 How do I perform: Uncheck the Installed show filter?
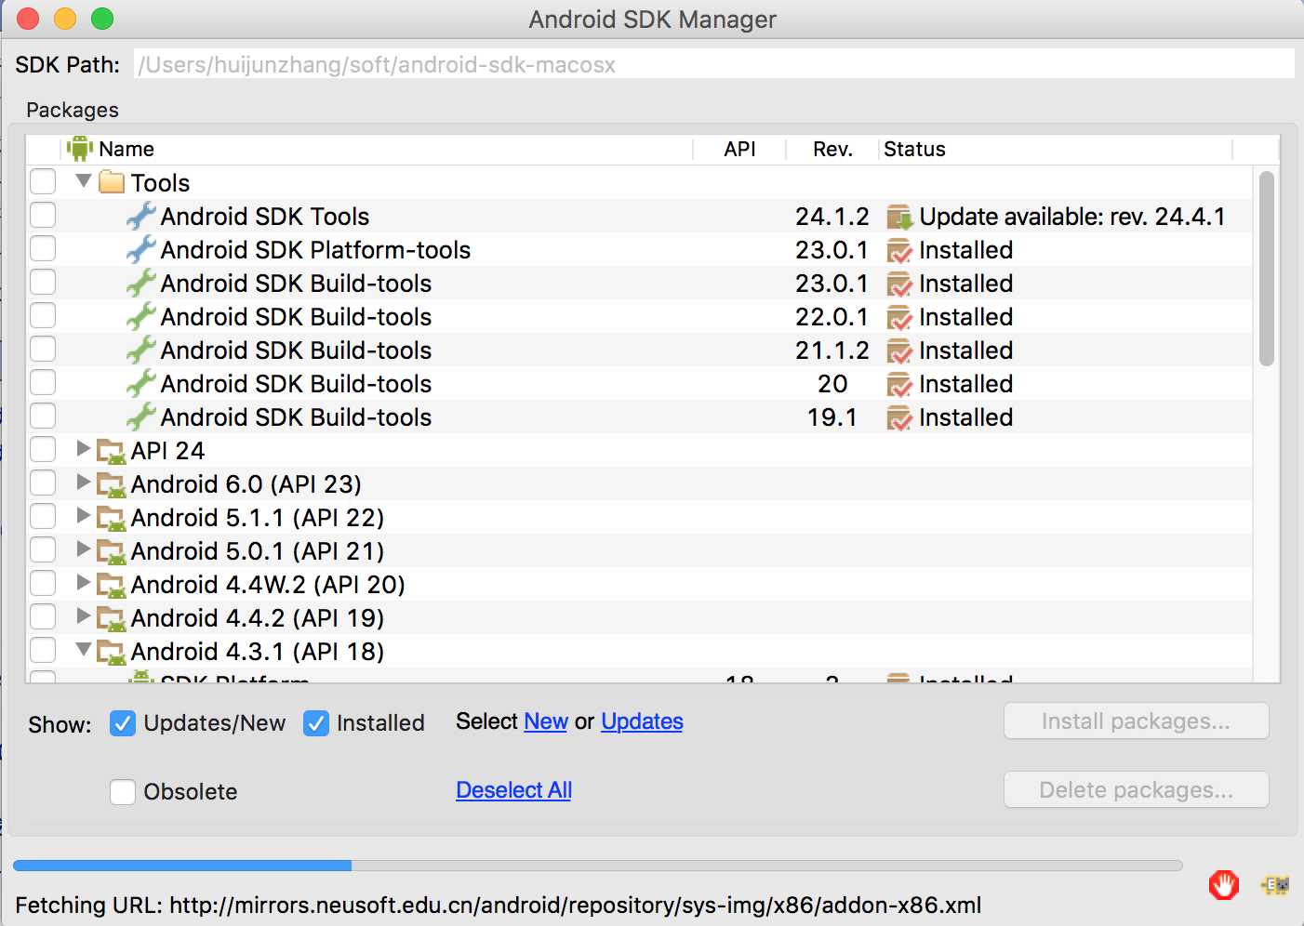316,722
